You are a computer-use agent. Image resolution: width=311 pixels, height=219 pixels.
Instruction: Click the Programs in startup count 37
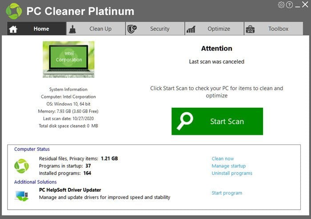(88, 166)
